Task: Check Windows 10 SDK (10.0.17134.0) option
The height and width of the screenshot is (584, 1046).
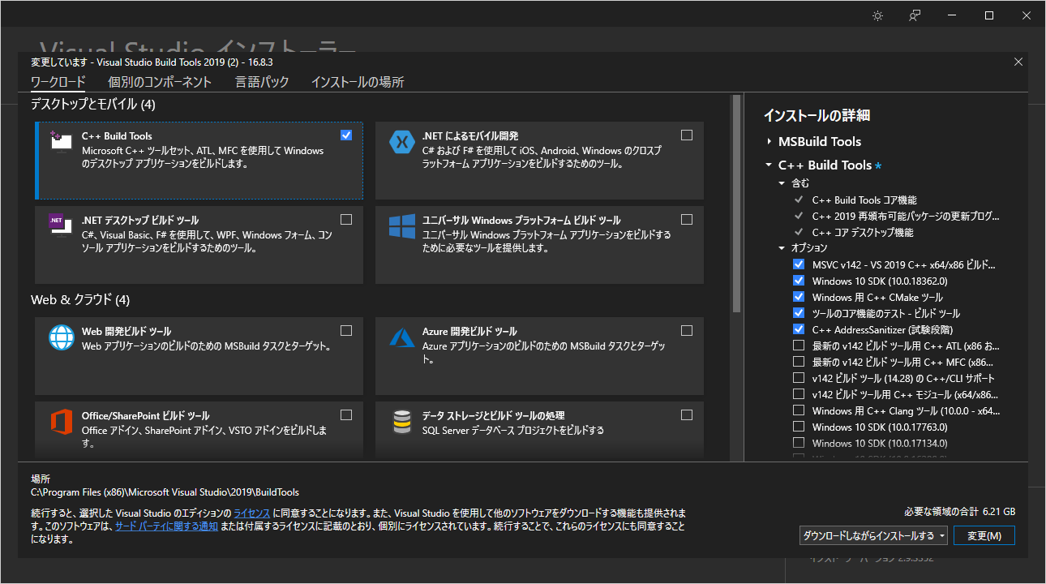Action: pos(799,443)
